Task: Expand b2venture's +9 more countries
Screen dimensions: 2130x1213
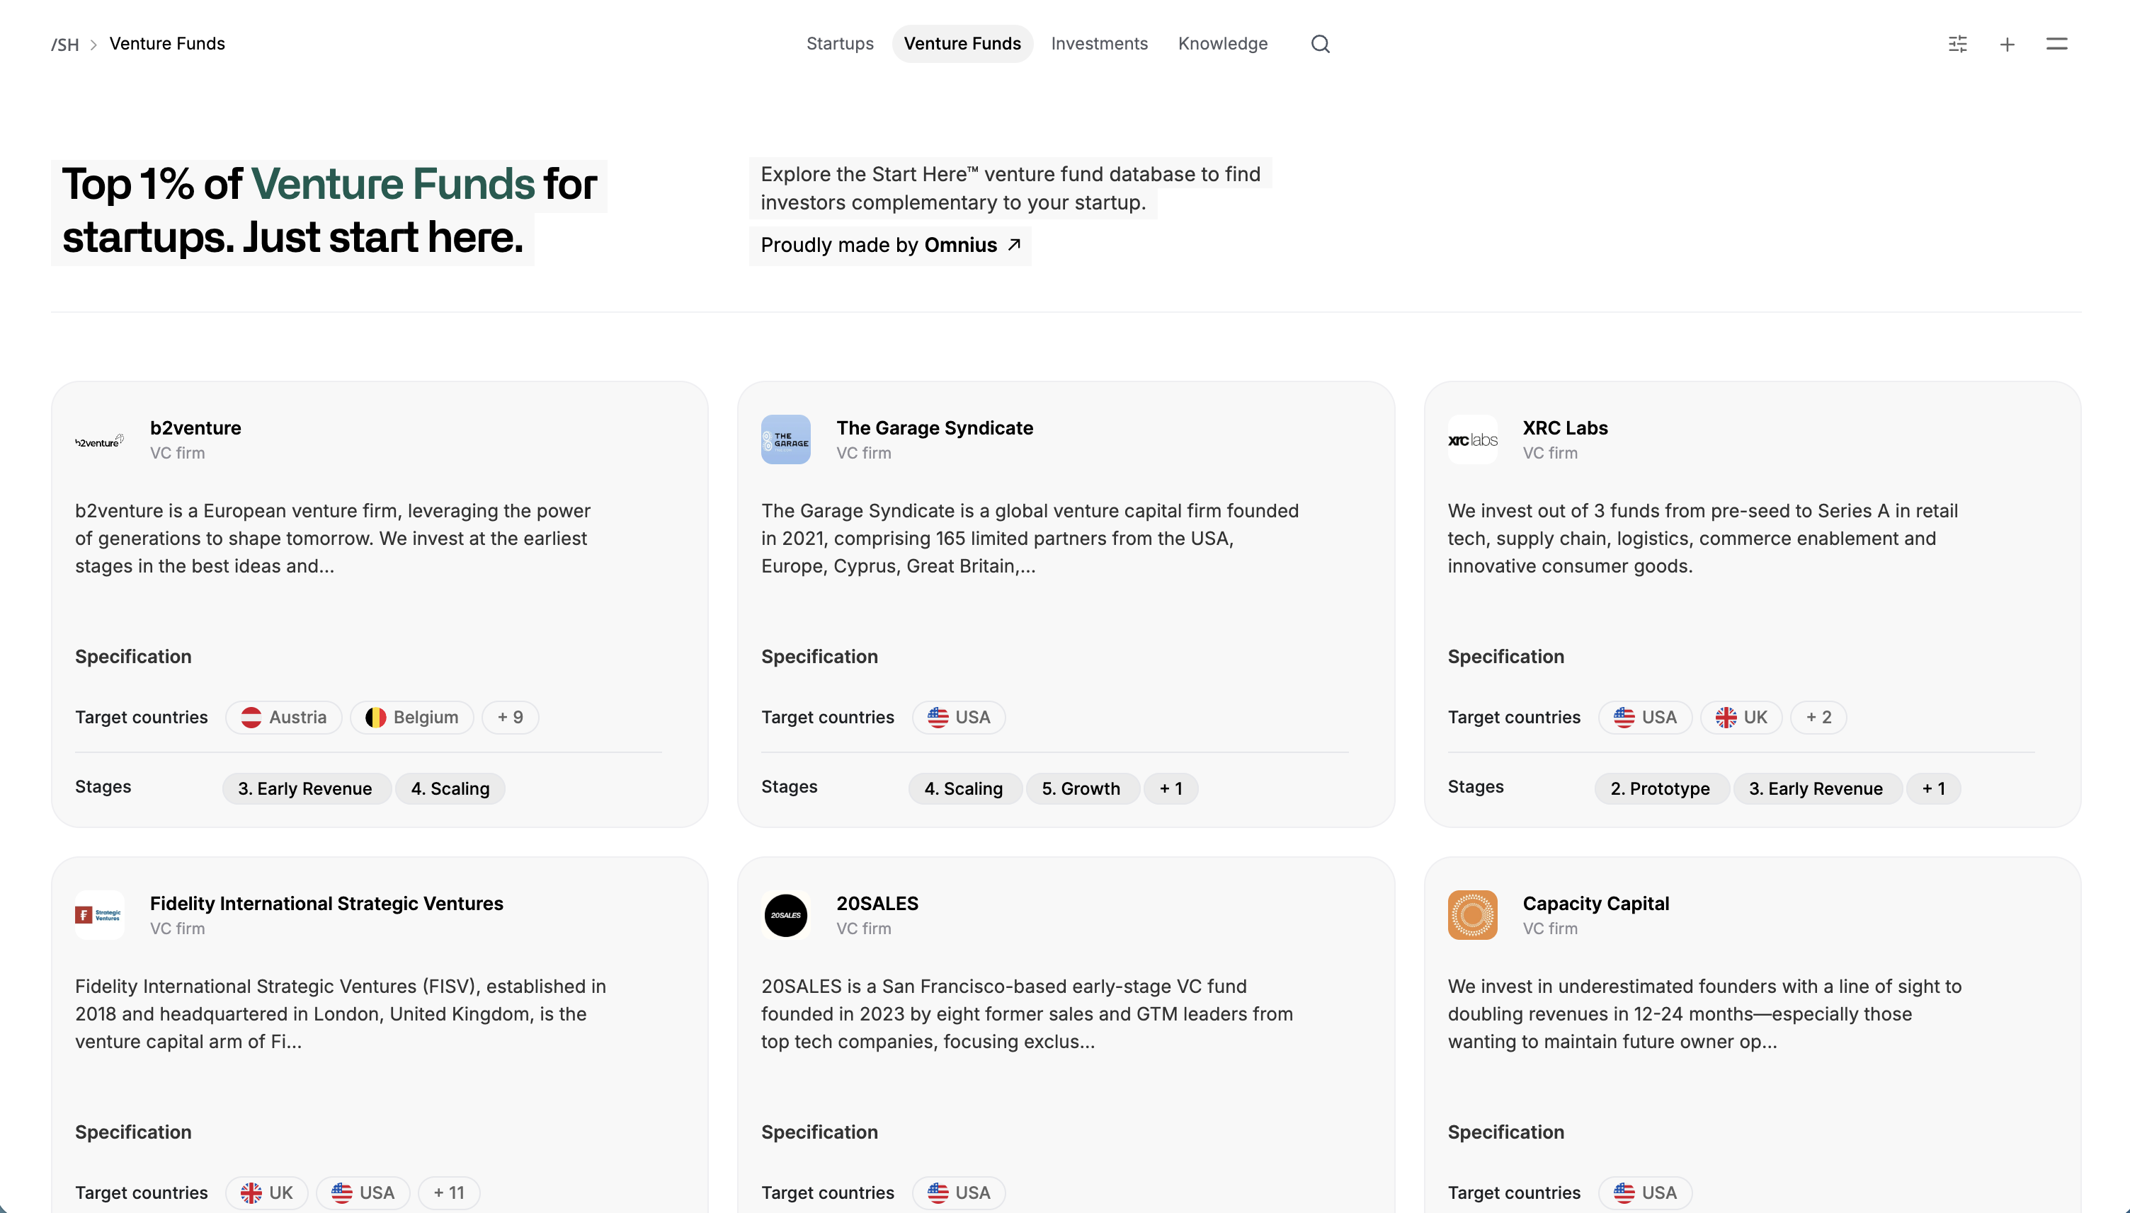Action: (x=509, y=718)
